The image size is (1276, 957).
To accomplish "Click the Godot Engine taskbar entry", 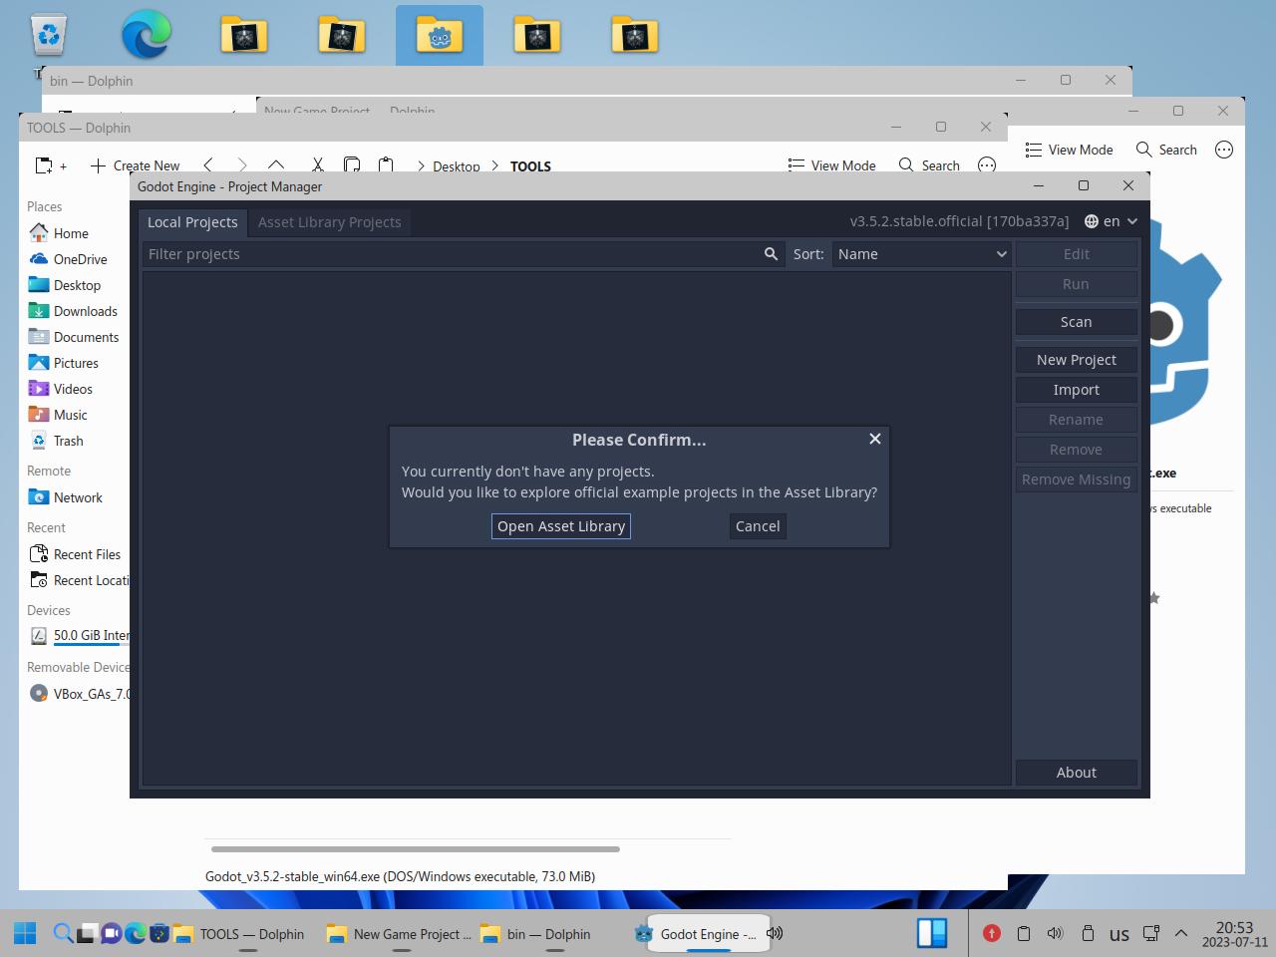I will (x=708, y=934).
